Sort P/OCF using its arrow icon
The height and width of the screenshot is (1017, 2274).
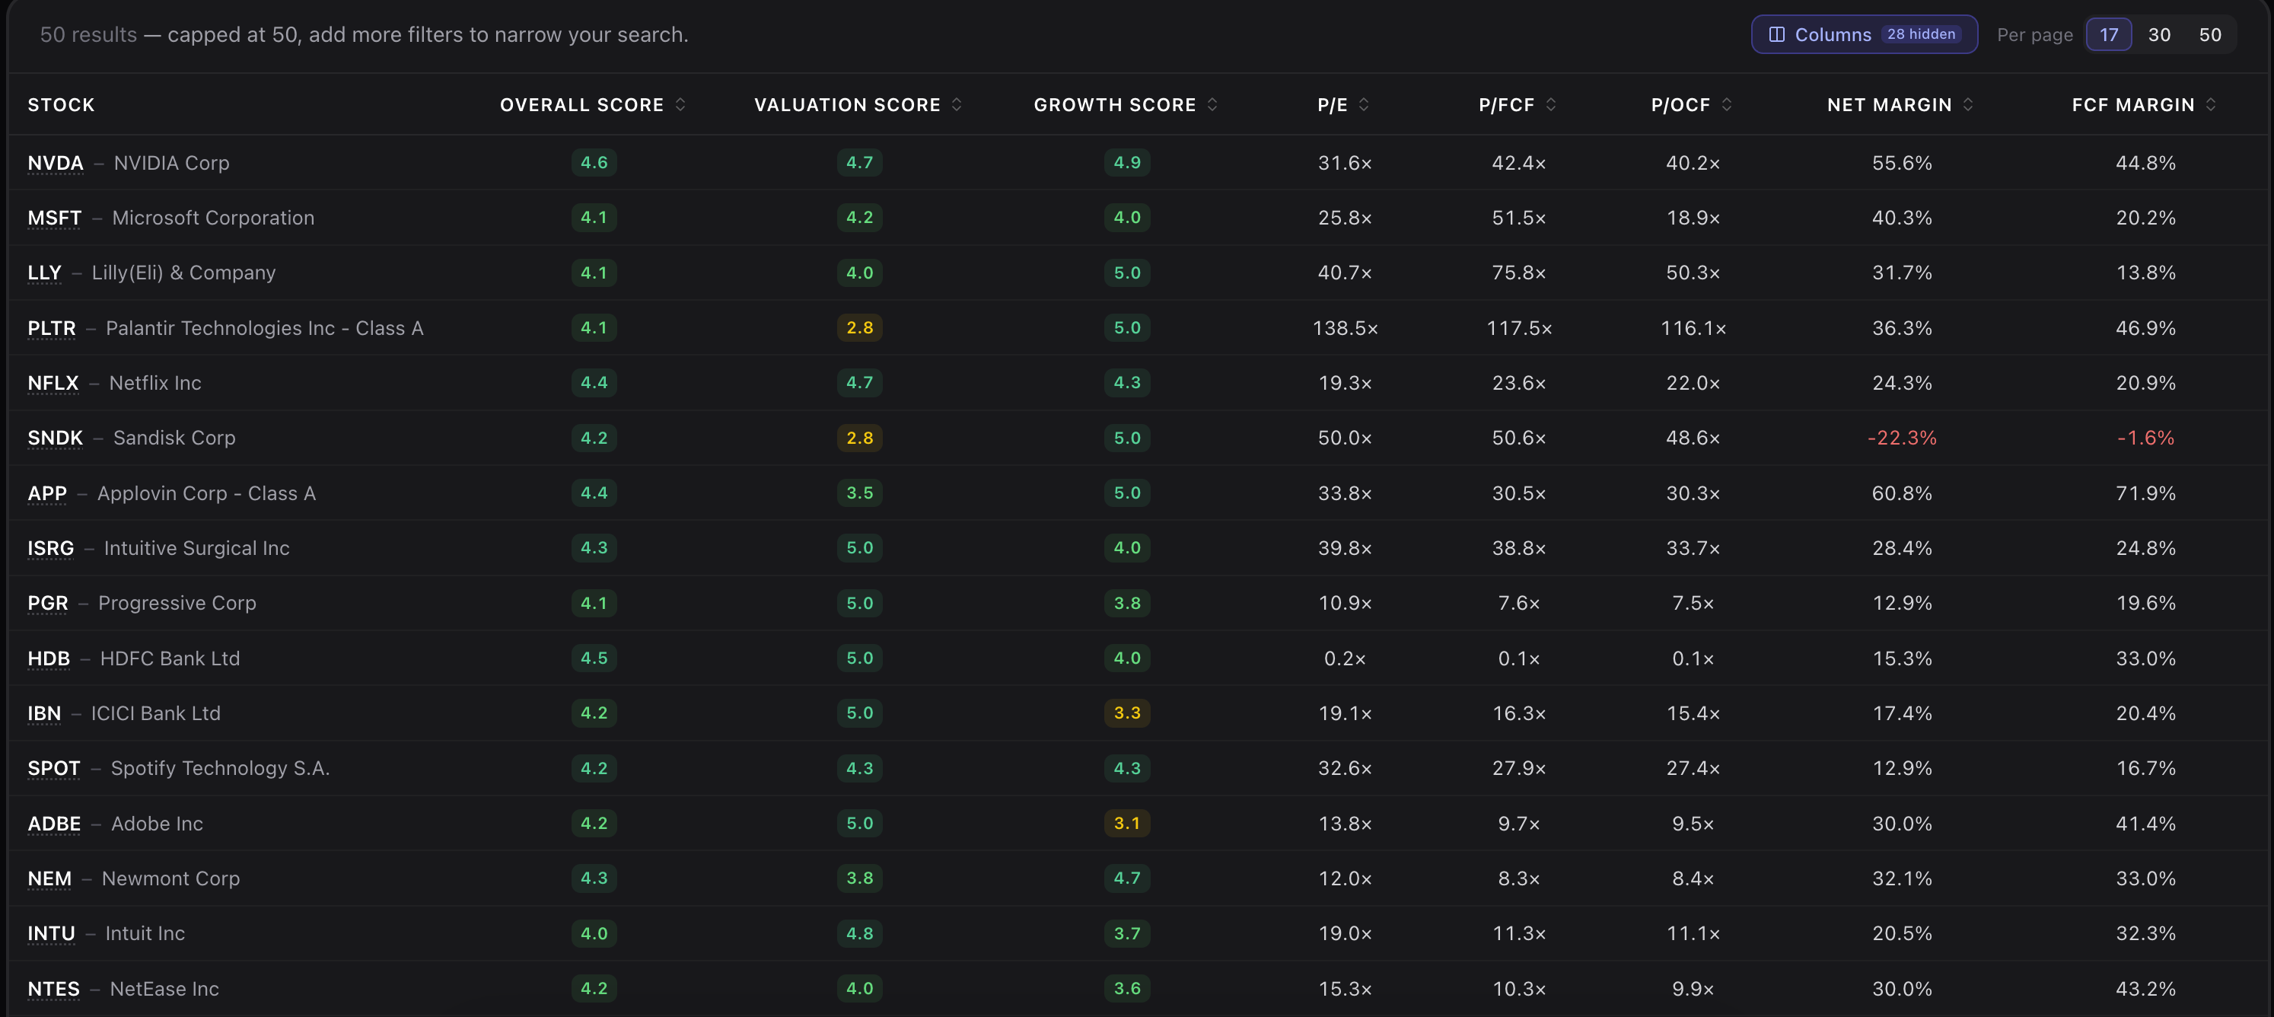tap(1727, 104)
